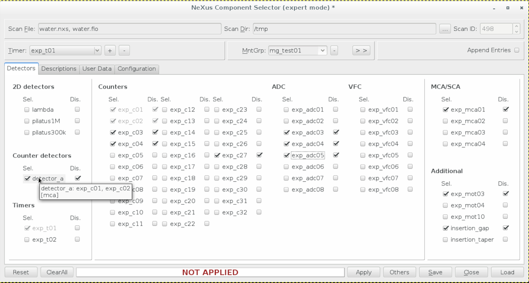Select the exp_vfc05 checkbox
Screen dimensions: 529x283
click(x=363, y=155)
